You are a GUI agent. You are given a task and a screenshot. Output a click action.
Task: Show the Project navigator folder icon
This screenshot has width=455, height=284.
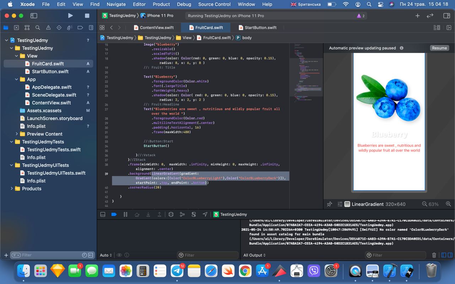coord(6,28)
